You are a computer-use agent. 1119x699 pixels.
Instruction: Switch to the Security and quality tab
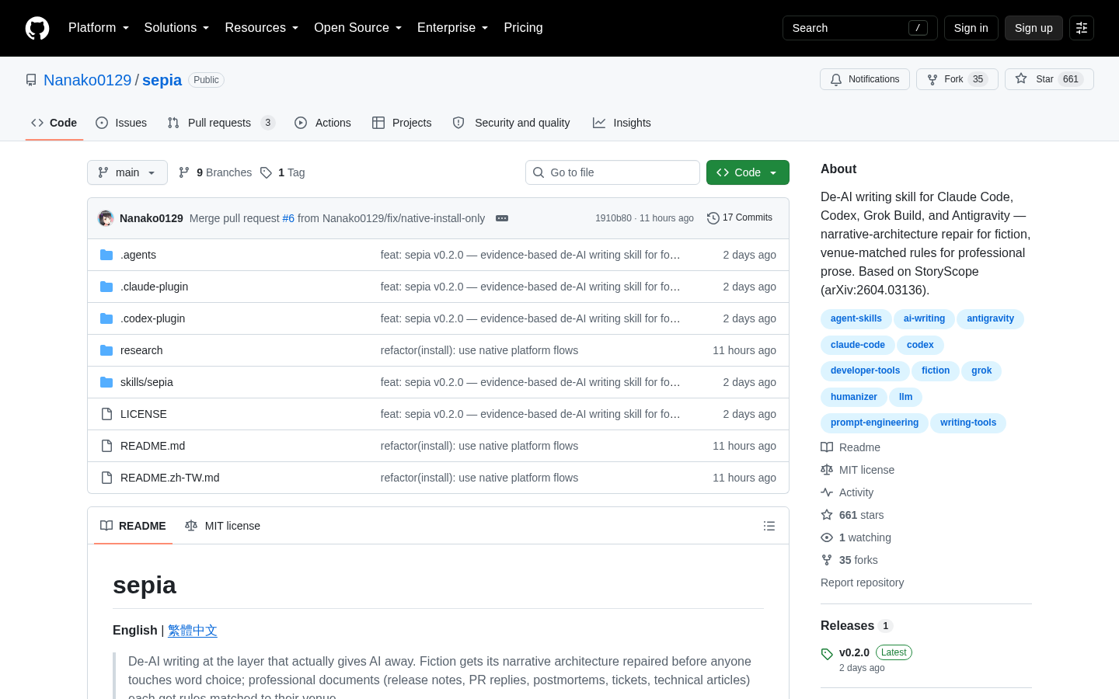pyautogui.click(x=511, y=123)
